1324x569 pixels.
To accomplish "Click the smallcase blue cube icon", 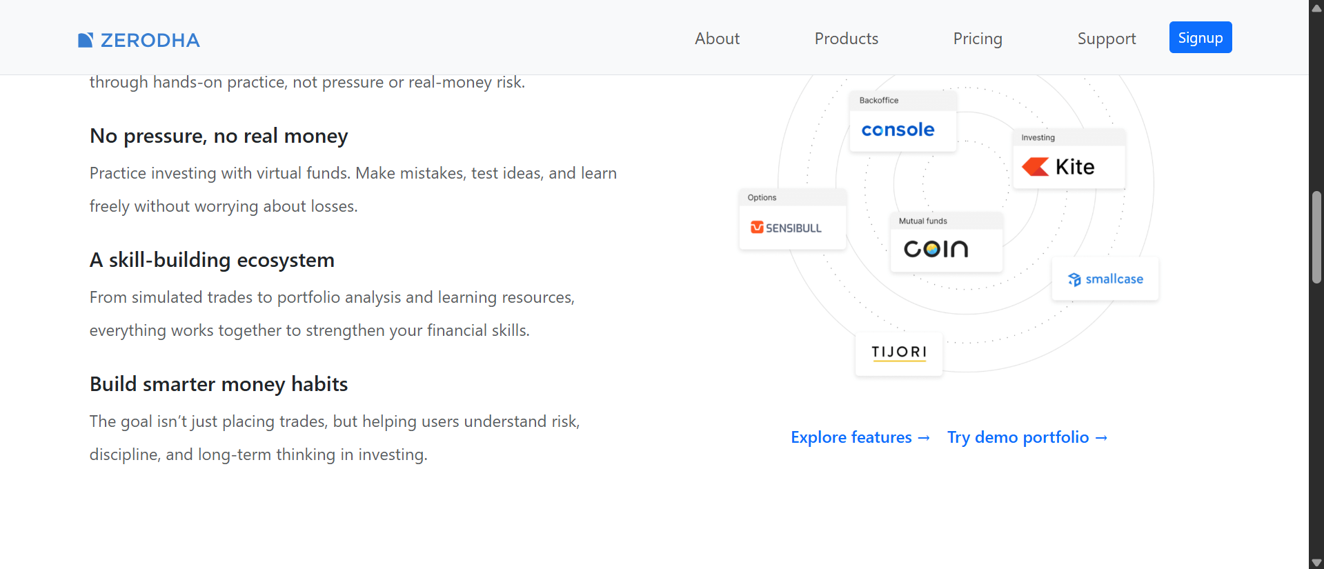I will click(1075, 279).
